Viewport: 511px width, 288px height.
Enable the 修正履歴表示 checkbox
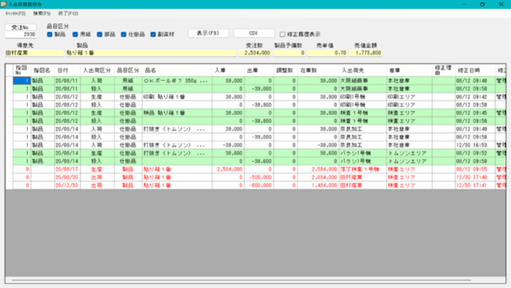pos(282,34)
